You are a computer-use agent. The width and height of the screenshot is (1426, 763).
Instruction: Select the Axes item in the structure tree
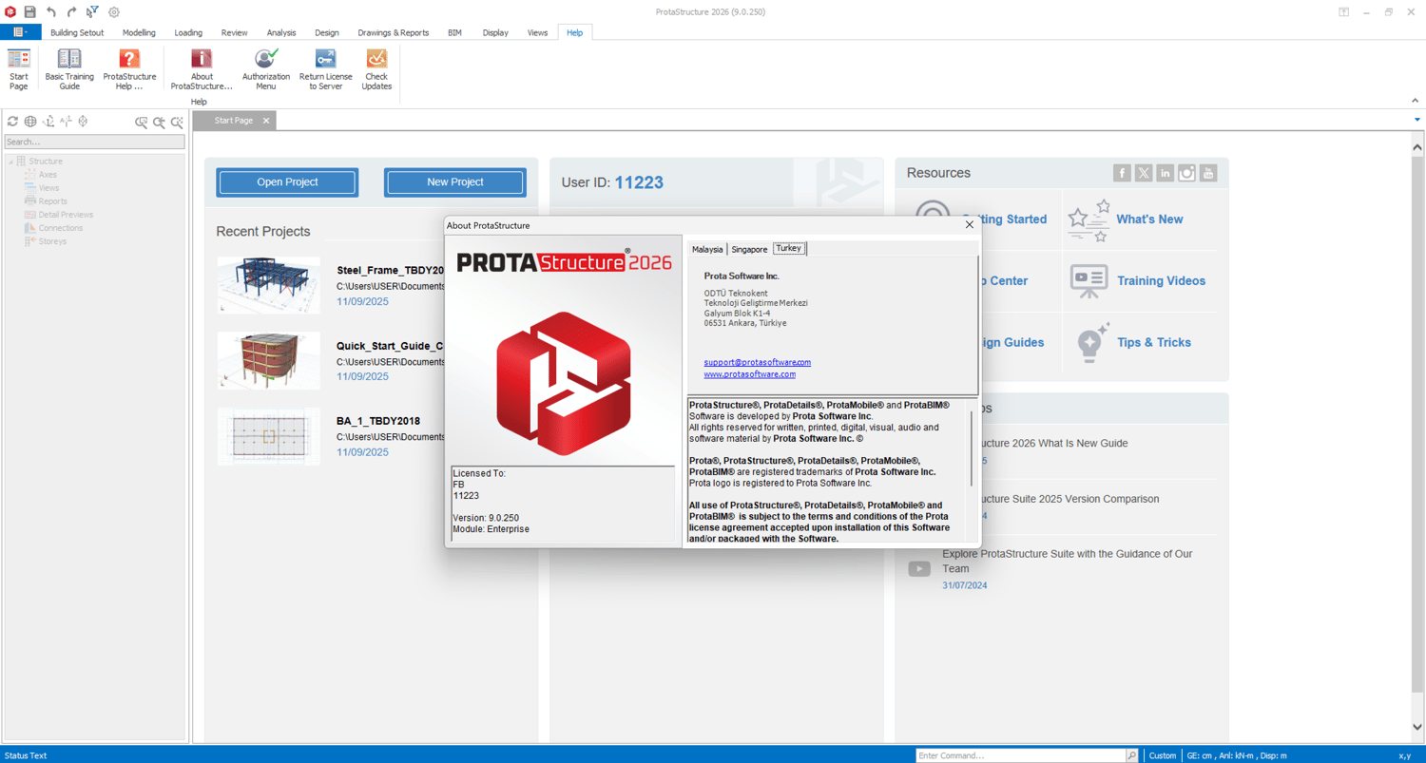point(48,175)
